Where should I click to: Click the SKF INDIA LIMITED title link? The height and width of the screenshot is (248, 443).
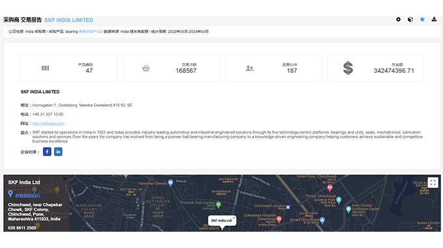(x=68, y=20)
